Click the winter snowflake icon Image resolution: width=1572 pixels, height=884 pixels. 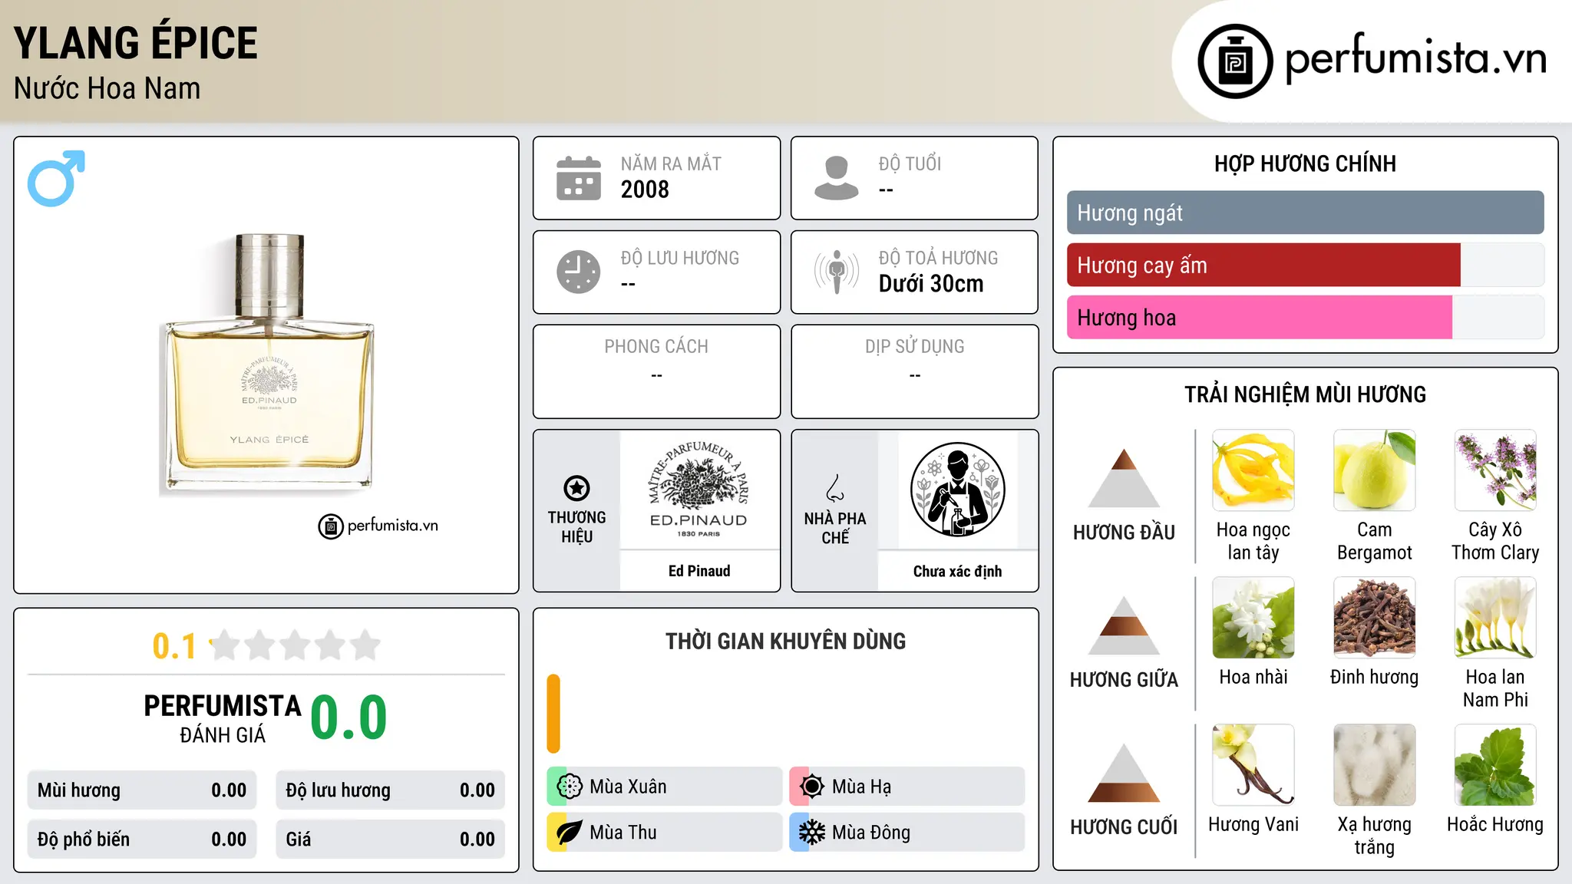[x=812, y=833]
